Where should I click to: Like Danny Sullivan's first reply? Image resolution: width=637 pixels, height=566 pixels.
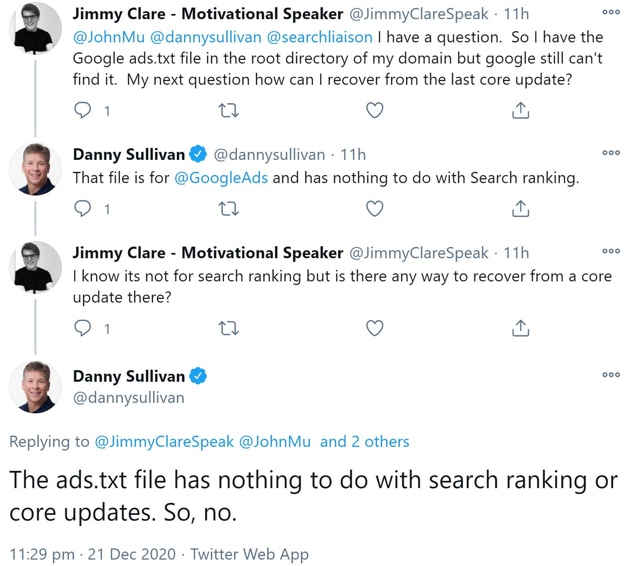(x=375, y=209)
